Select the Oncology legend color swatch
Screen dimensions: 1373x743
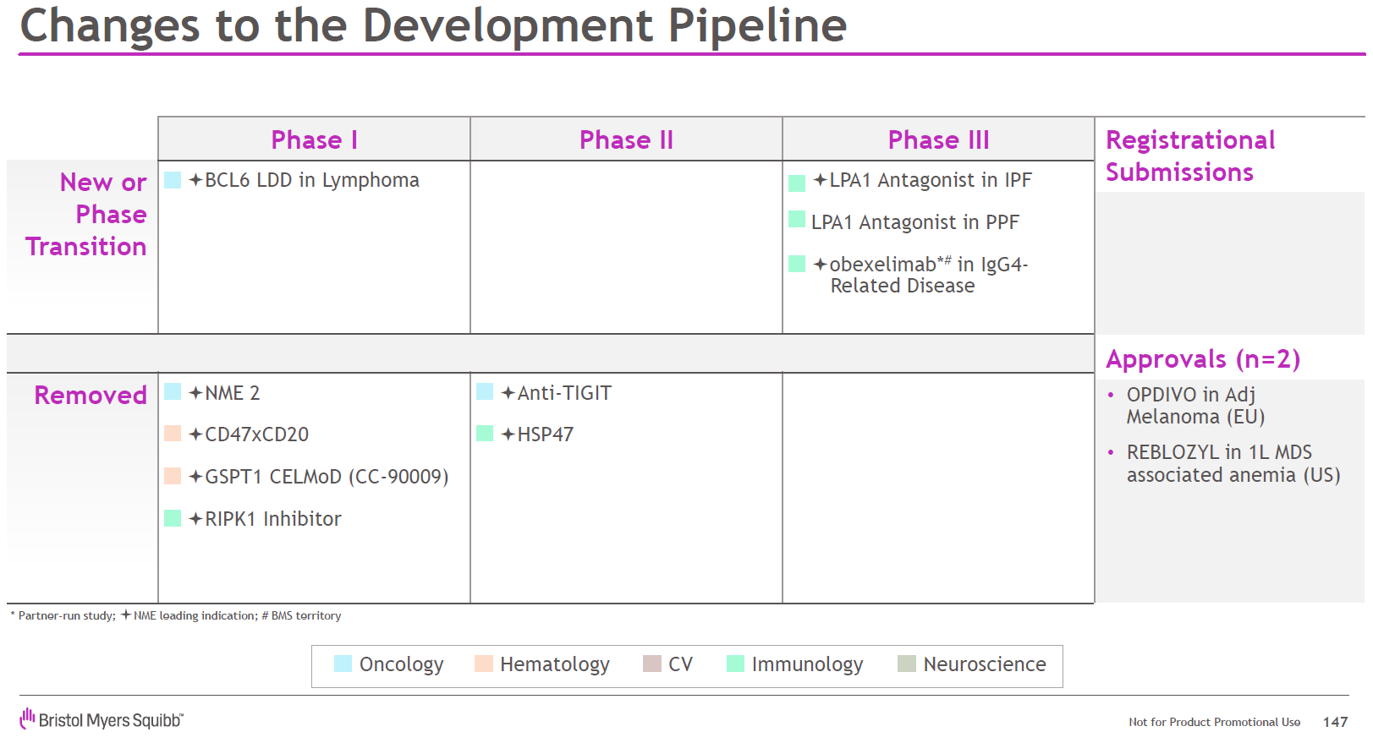click(x=343, y=664)
